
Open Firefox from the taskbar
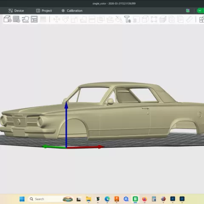point(144,199)
